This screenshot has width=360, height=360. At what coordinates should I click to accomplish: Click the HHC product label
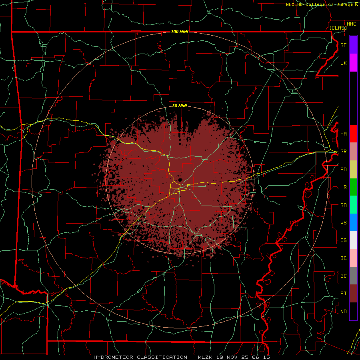(x=351, y=24)
